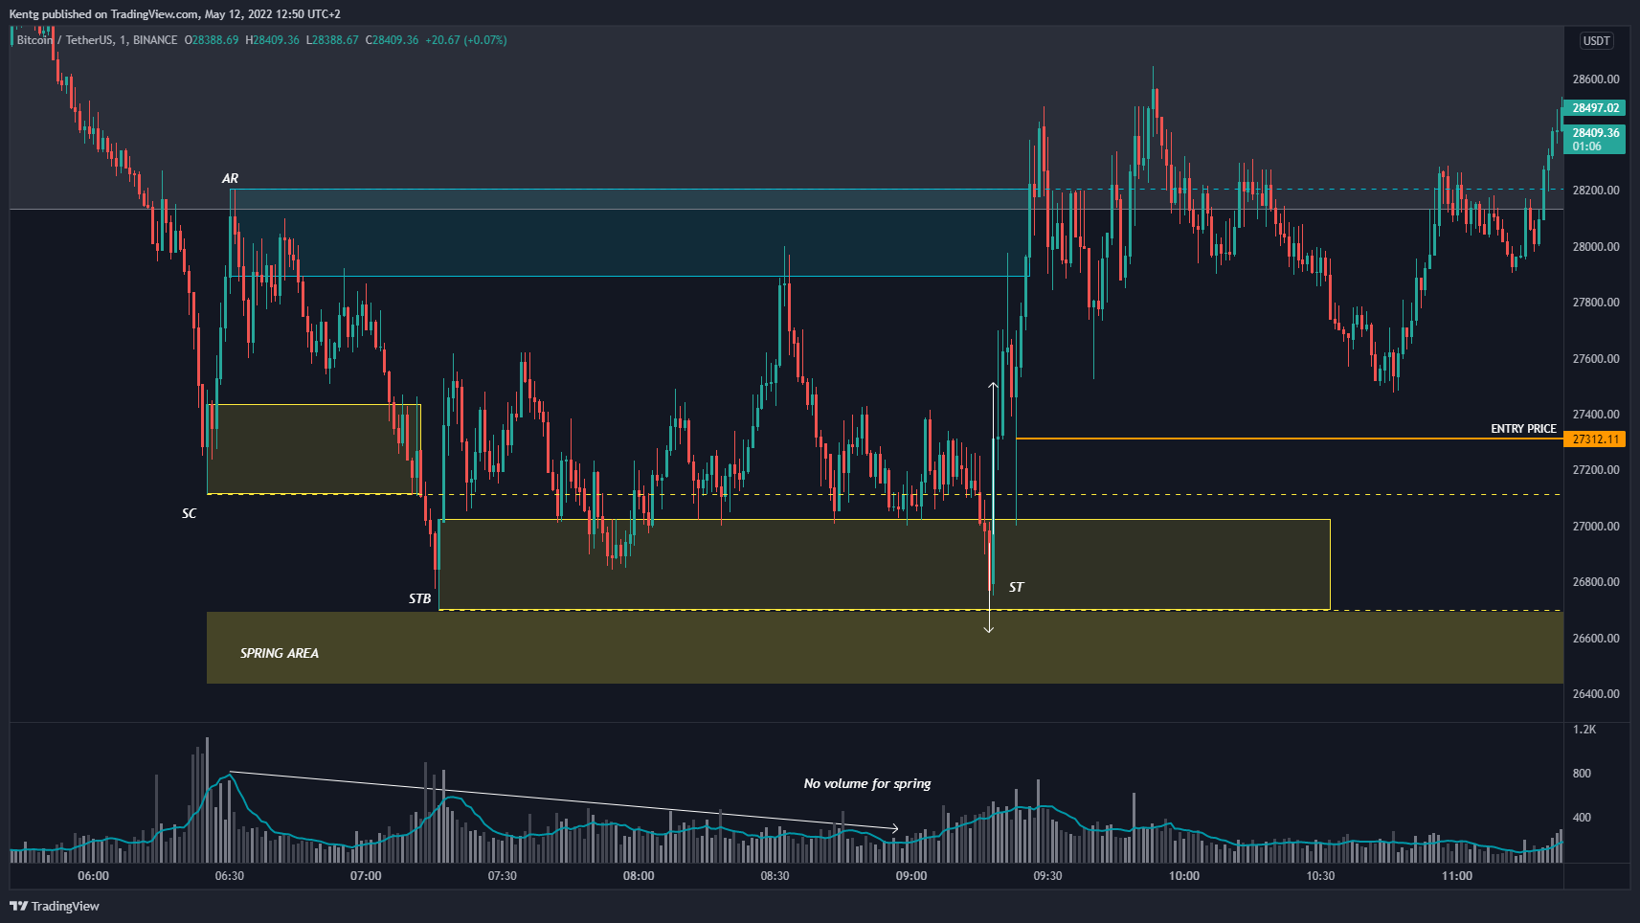Click the 28000.00 price axis label

(1596, 247)
